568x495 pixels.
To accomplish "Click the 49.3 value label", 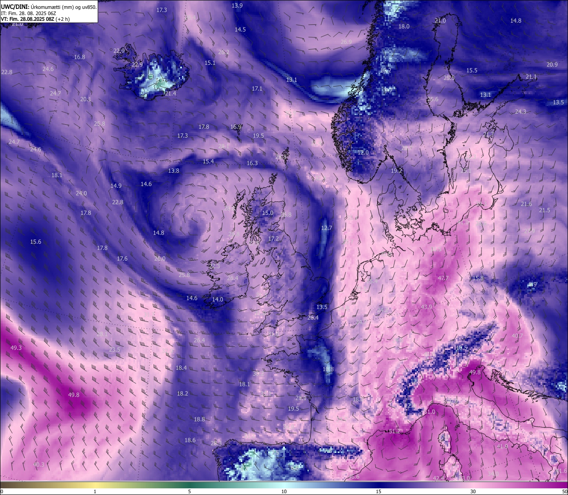I will [x=16, y=348].
